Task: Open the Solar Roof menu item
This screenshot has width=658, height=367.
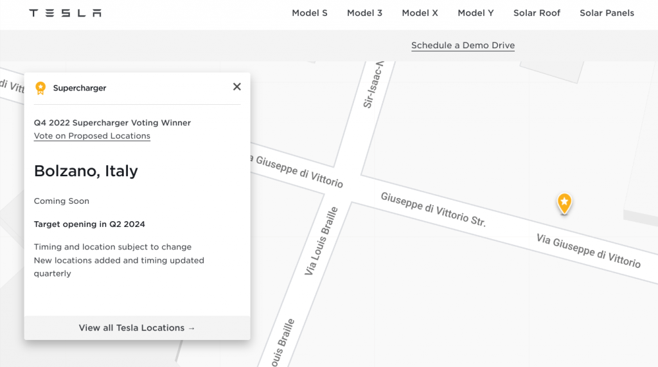Action: (537, 13)
